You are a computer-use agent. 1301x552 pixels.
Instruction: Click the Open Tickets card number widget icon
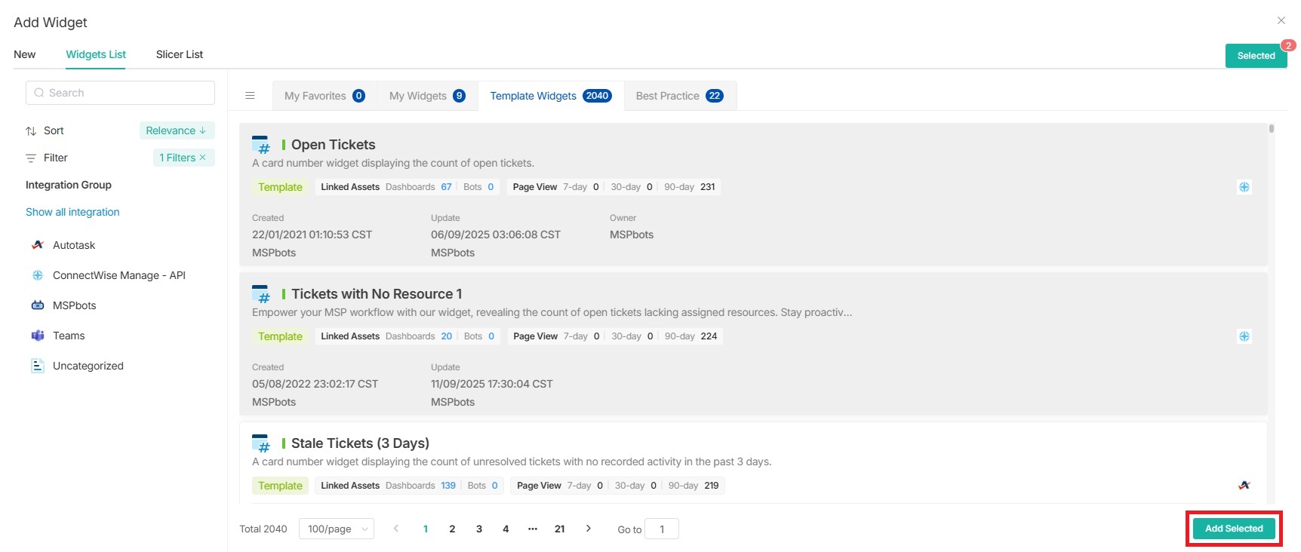click(x=261, y=145)
